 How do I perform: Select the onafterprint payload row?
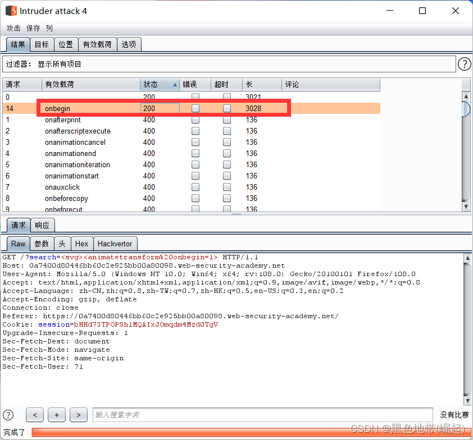click(x=191, y=120)
